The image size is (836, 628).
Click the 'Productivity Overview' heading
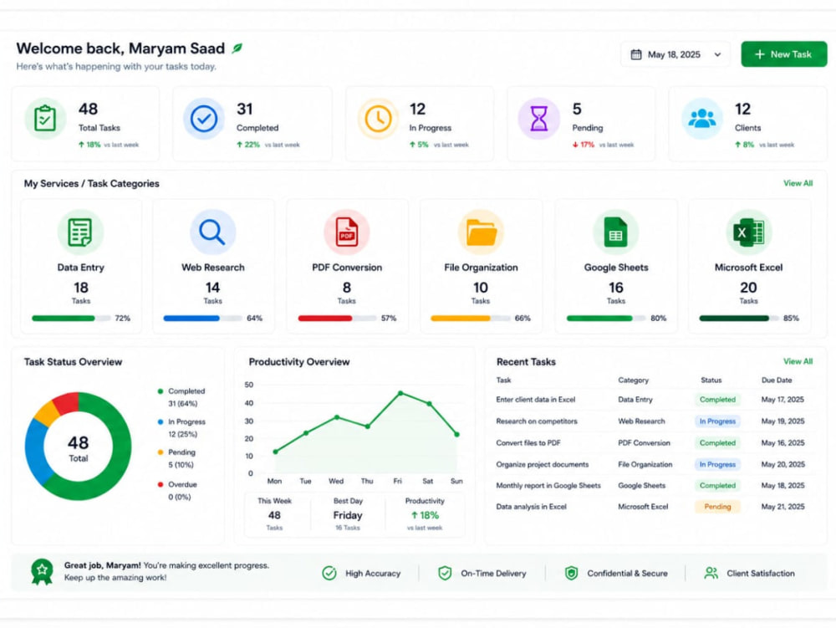point(299,362)
